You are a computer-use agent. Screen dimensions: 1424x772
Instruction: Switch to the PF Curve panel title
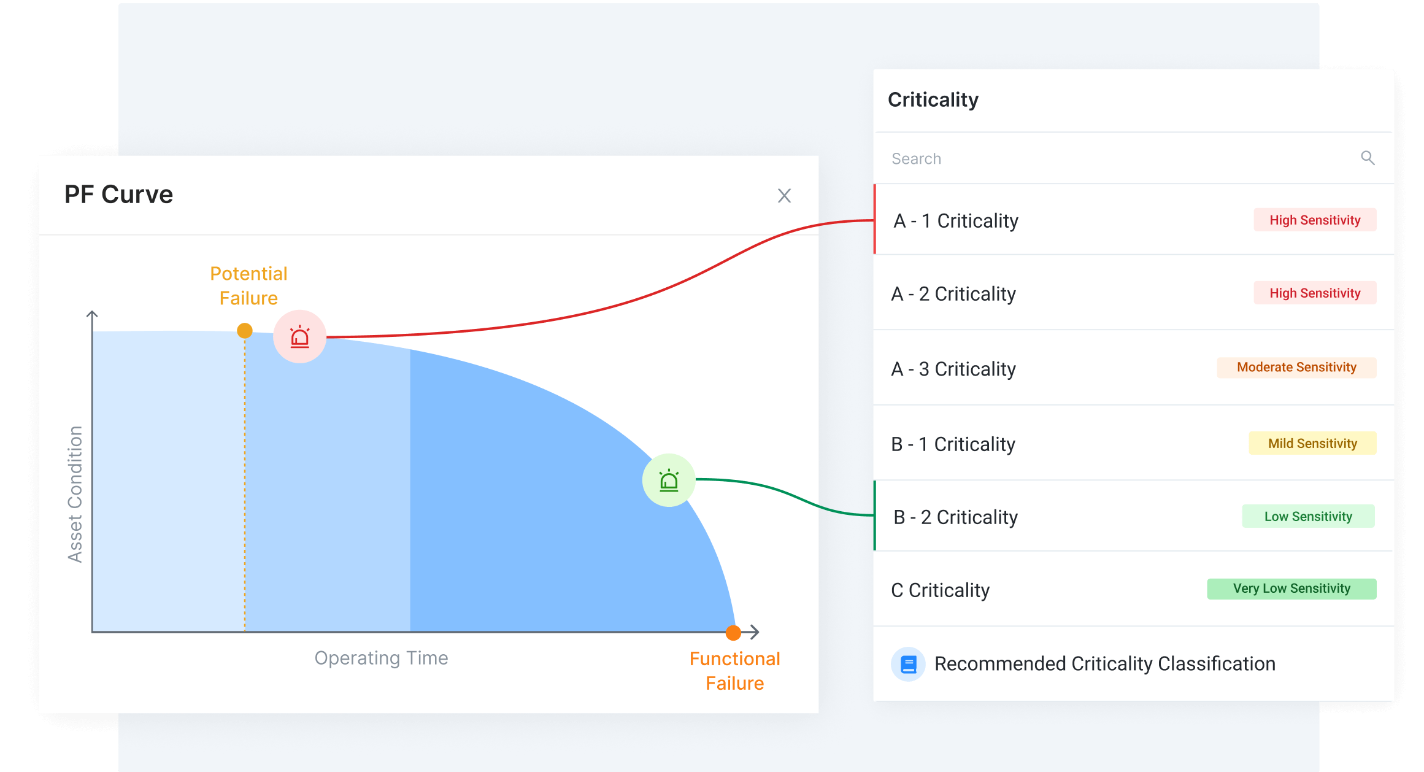coord(119,194)
